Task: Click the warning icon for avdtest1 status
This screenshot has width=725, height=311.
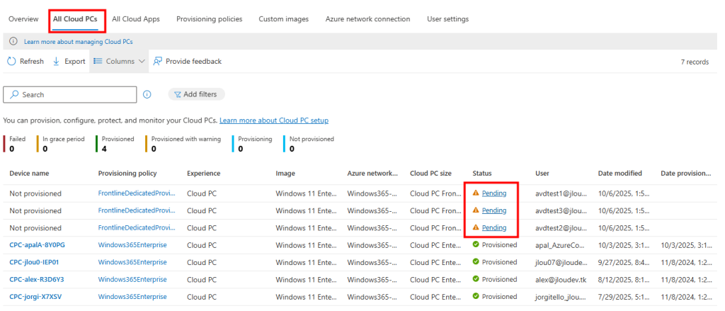Action: click(x=476, y=193)
